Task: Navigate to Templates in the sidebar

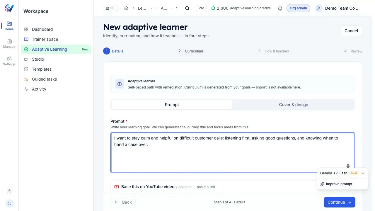Action: coord(56,69)
